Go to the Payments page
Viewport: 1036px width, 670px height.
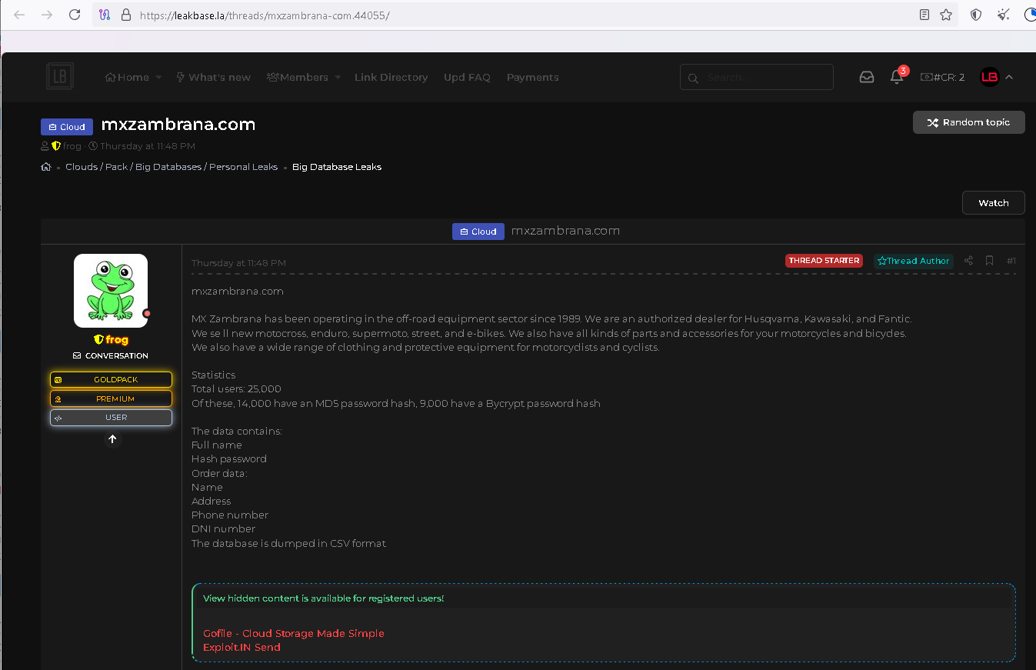pyautogui.click(x=532, y=77)
